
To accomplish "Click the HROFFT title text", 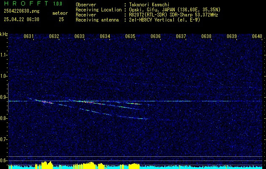I will pyautogui.click(x=26, y=3).
